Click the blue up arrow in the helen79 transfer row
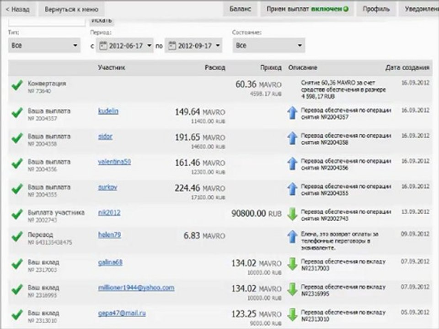The width and height of the screenshot is (439, 329). (292, 237)
